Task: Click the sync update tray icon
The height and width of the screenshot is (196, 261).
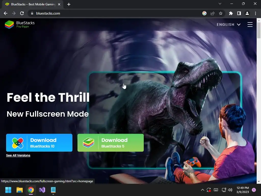Action: tap(209, 190)
